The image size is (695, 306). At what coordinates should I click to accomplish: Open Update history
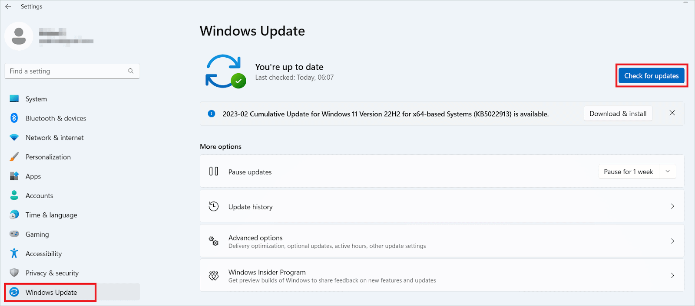click(442, 206)
